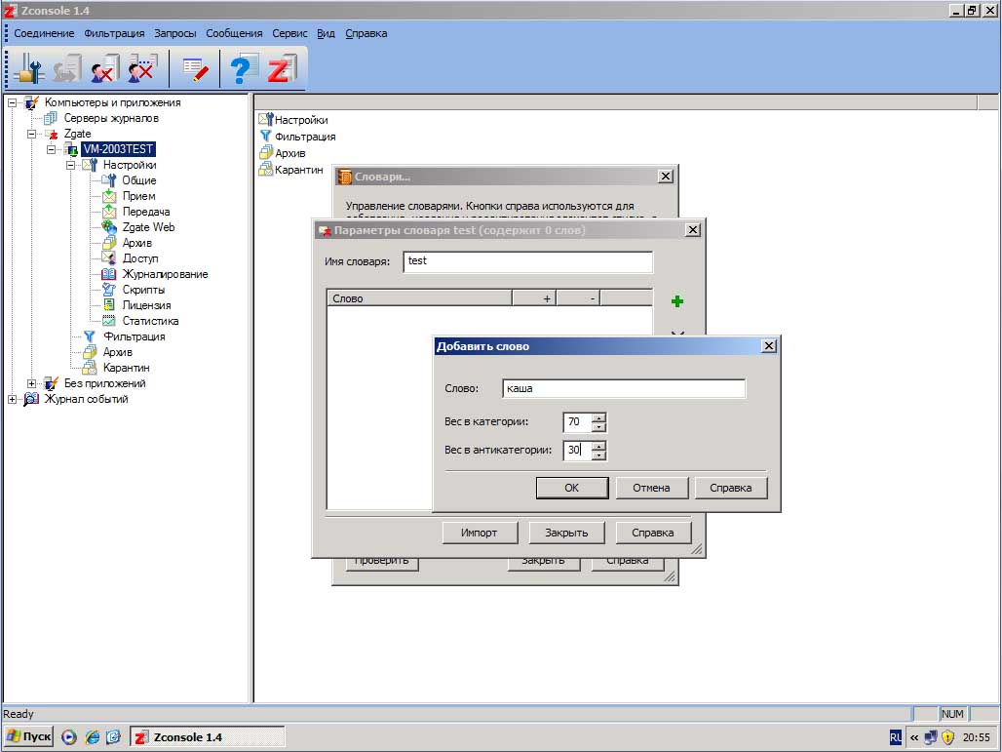Collapse the Zgate tree node
This screenshot has width=1002, height=752.
pyautogui.click(x=31, y=134)
